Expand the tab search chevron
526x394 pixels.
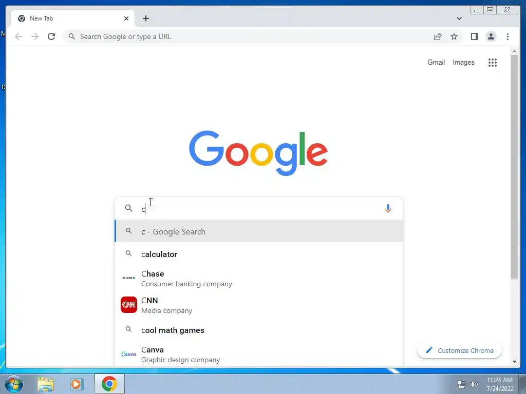[x=459, y=18]
